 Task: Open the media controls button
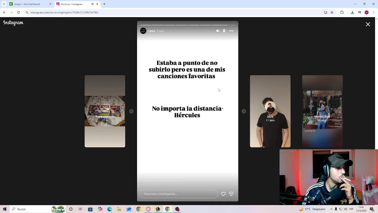(359, 12)
